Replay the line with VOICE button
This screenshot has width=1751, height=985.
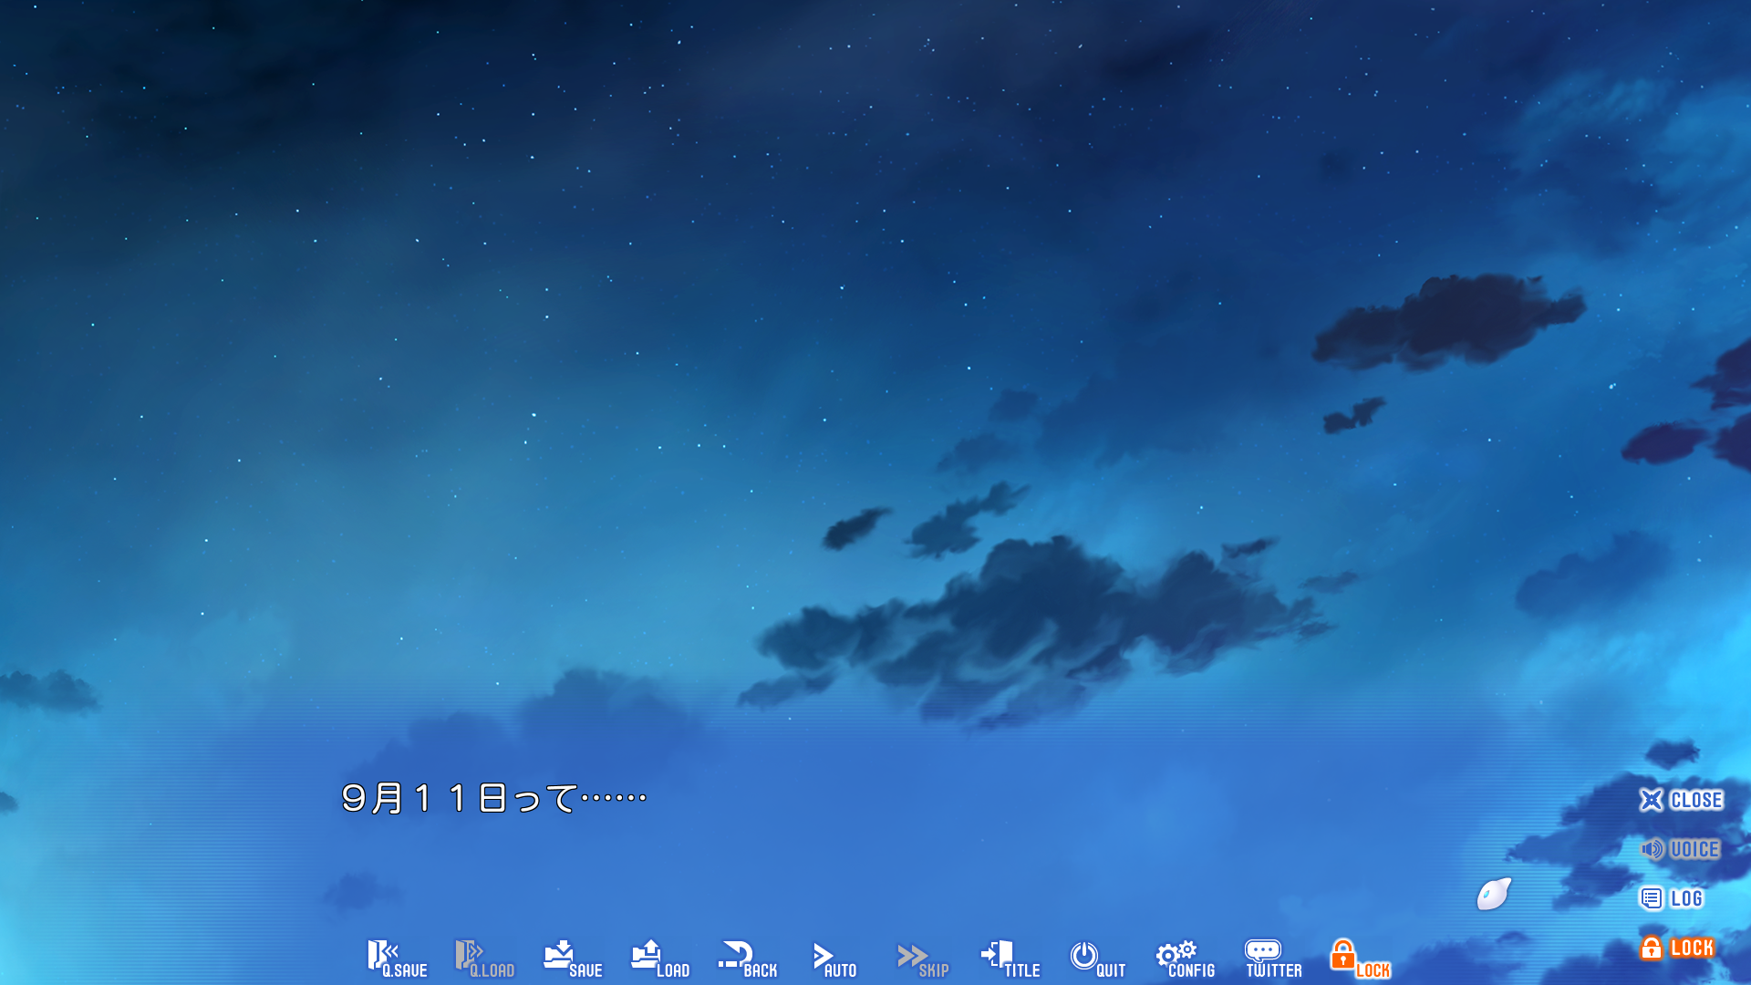pos(1681,849)
